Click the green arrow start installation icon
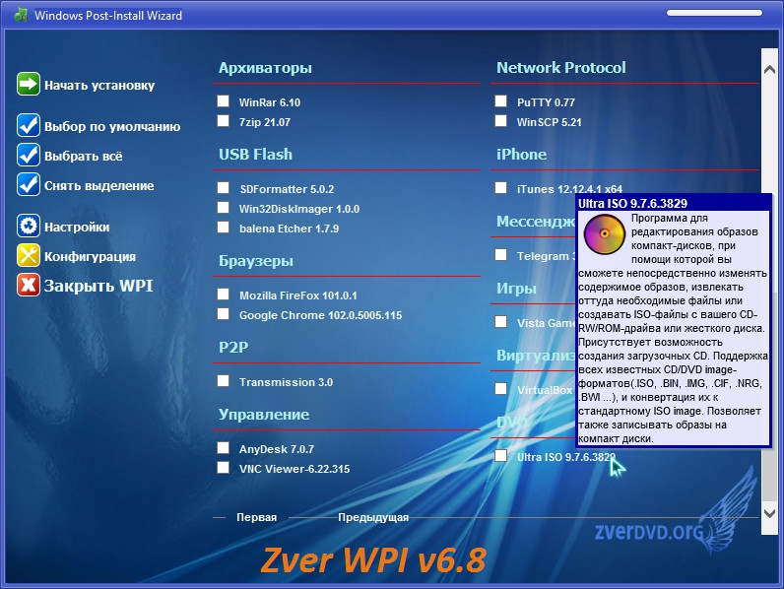This screenshot has width=784, height=589. coord(28,84)
